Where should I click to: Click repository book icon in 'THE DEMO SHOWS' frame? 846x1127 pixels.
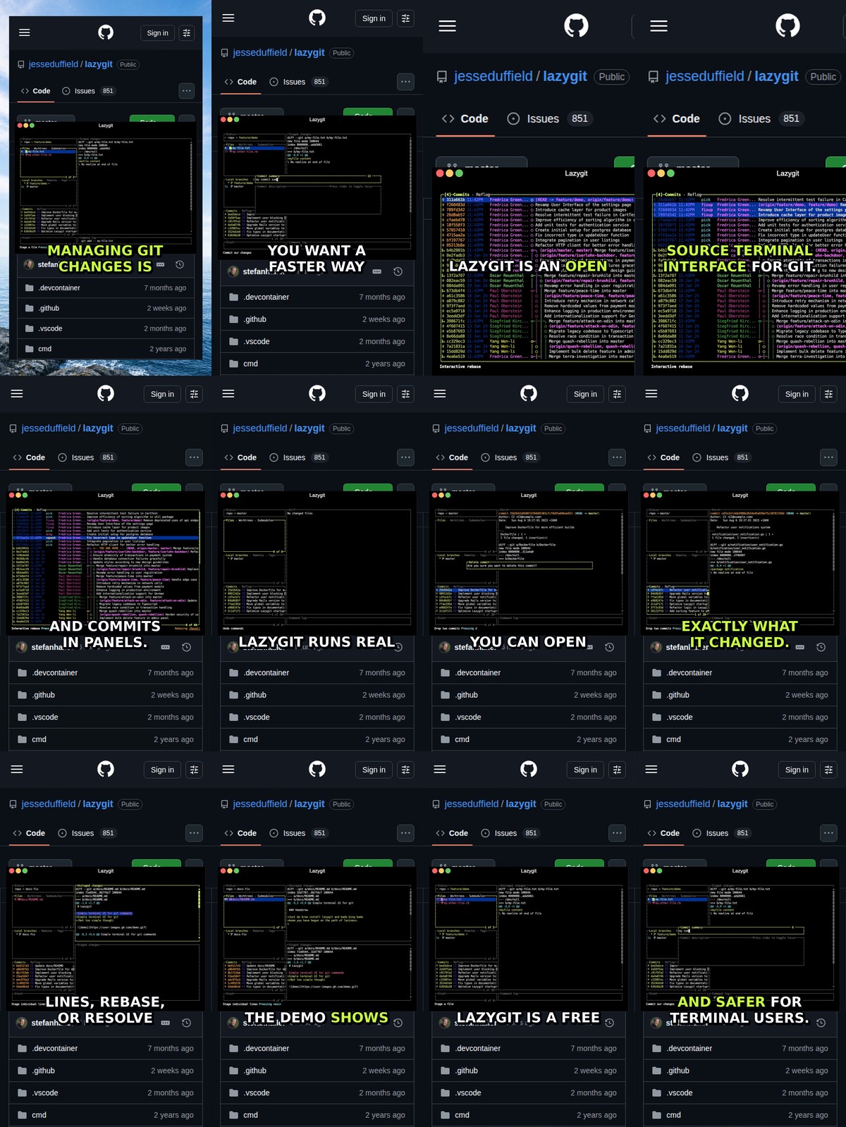[224, 804]
